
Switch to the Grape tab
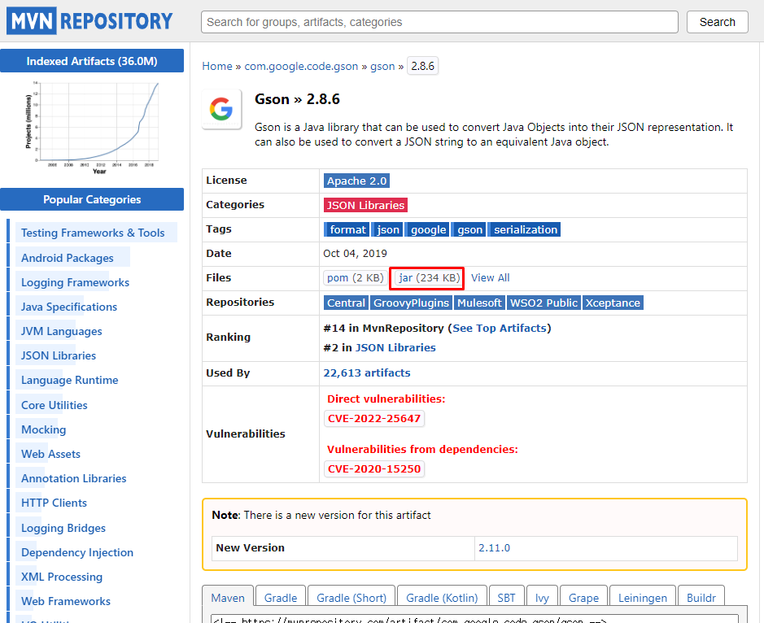[x=583, y=598]
